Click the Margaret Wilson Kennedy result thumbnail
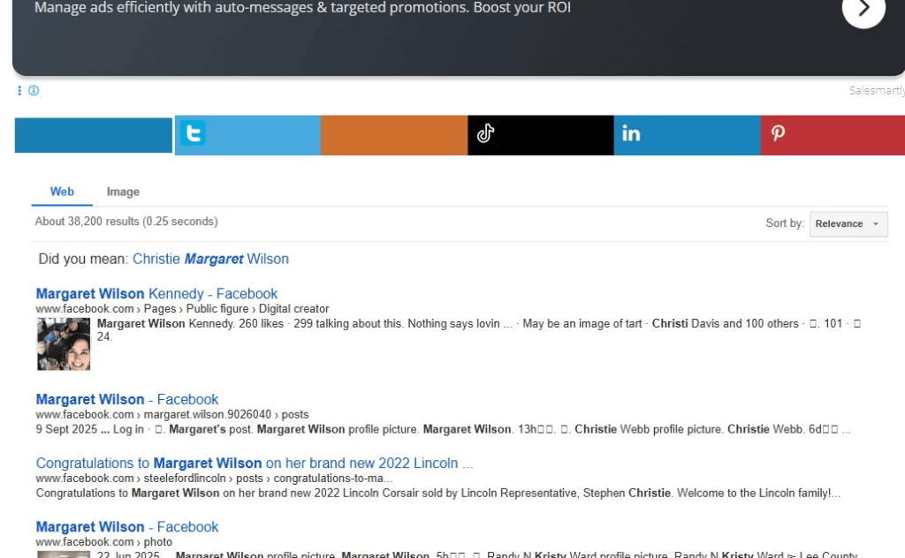Viewport: 905px width, 558px height. tap(64, 344)
